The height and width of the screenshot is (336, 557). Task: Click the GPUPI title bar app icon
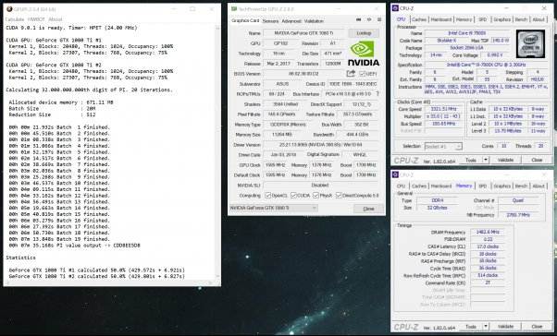tap(9, 9)
